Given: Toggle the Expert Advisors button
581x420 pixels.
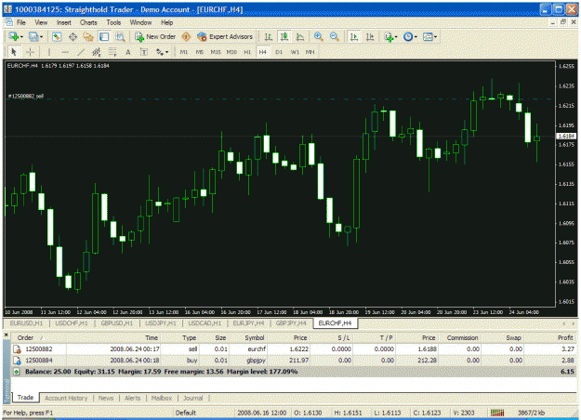Looking at the screenshot, I should [225, 36].
